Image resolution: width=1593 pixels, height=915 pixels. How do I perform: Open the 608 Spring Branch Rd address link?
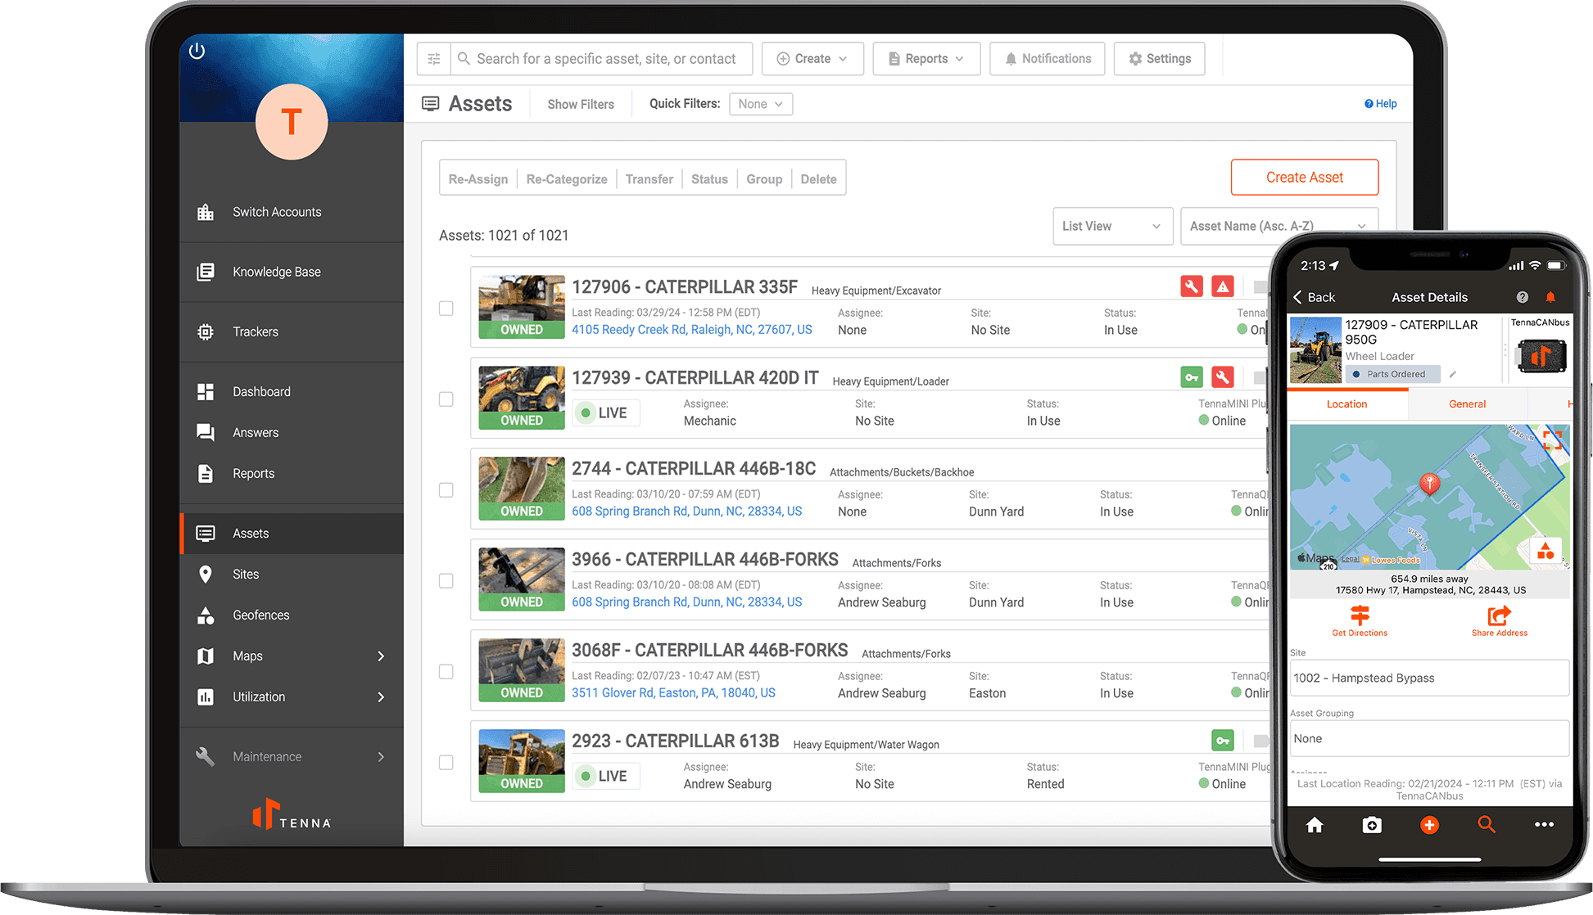coord(686,511)
